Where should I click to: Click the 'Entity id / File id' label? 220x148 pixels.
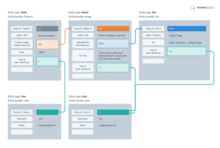pos(153,29)
